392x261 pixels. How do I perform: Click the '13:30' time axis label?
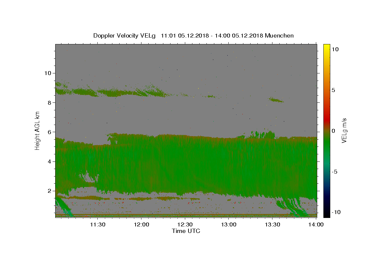click(x=272, y=224)
